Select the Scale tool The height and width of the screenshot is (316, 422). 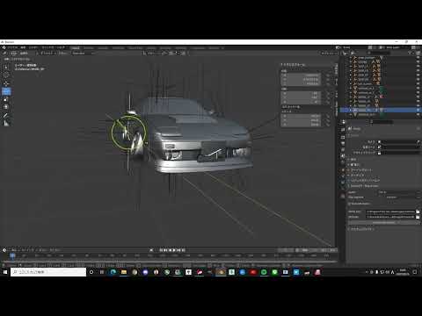[6, 99]
